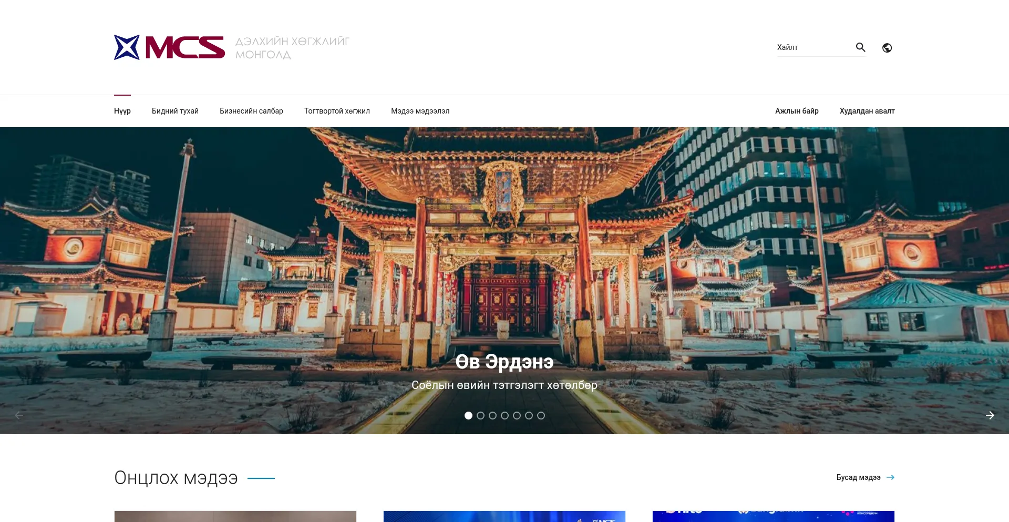Open the Мэдээ мэдээлэл menu
The height and width of the screenshot is (522, 1009).
pyautogui.click(x=420, y=111)
